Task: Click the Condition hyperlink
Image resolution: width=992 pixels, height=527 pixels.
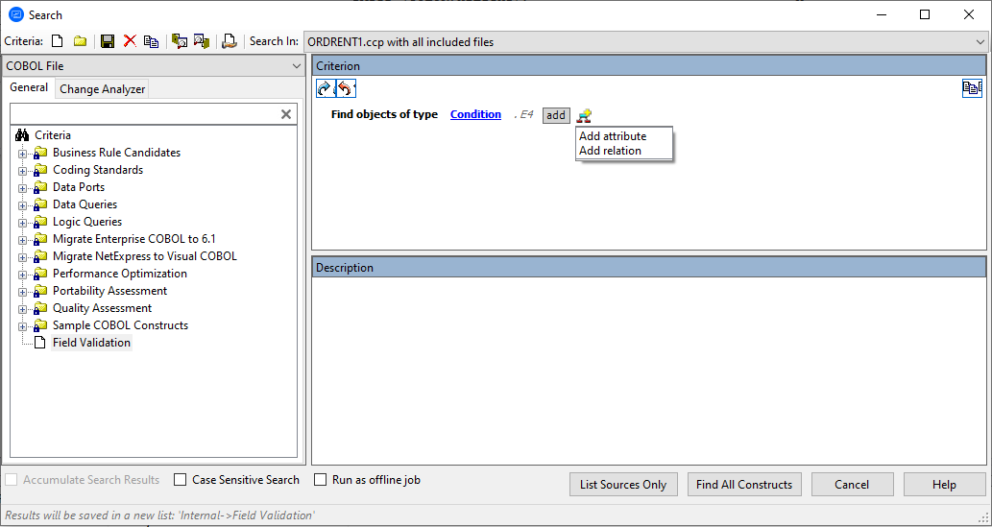Action: click(475, 114)
